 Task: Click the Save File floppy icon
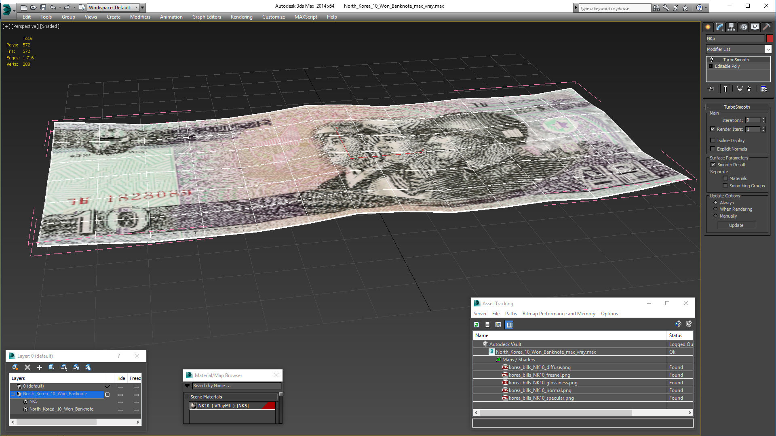43,7
